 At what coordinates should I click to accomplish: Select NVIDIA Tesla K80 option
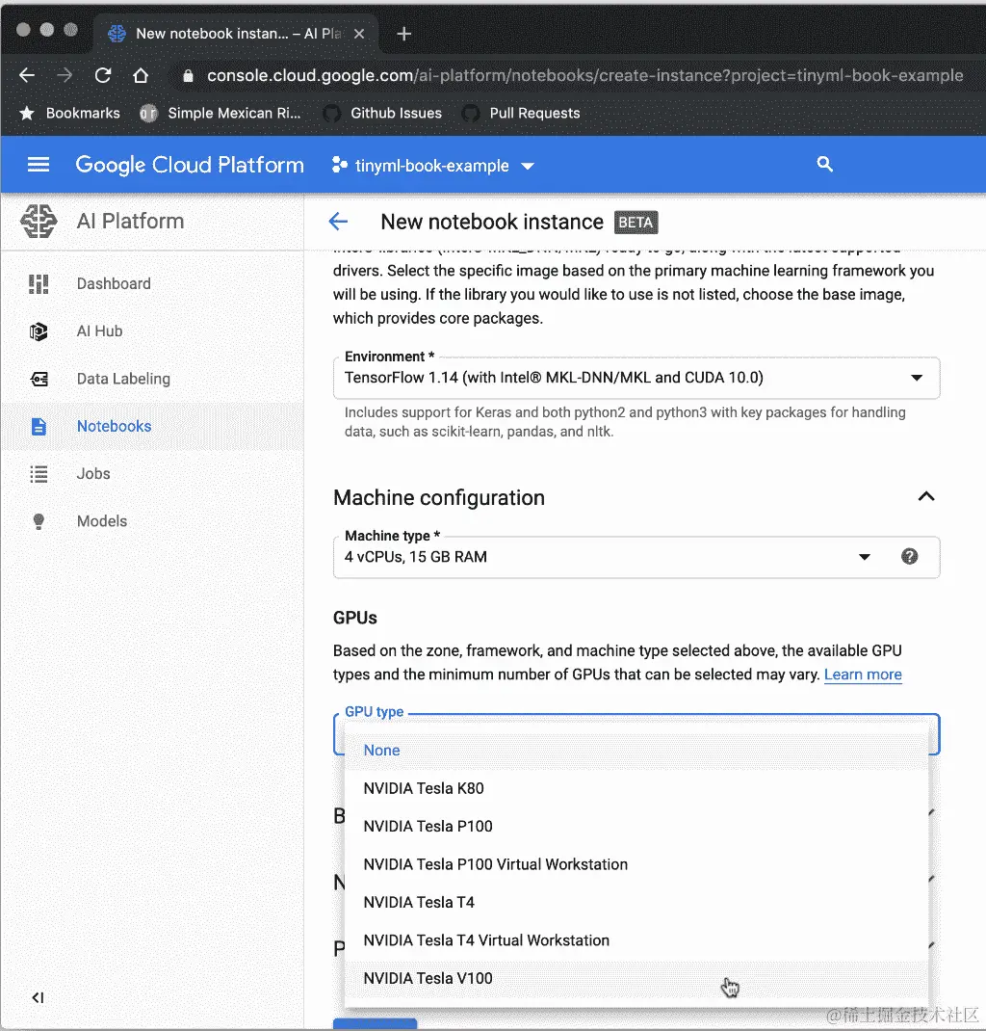pos(636,788)
